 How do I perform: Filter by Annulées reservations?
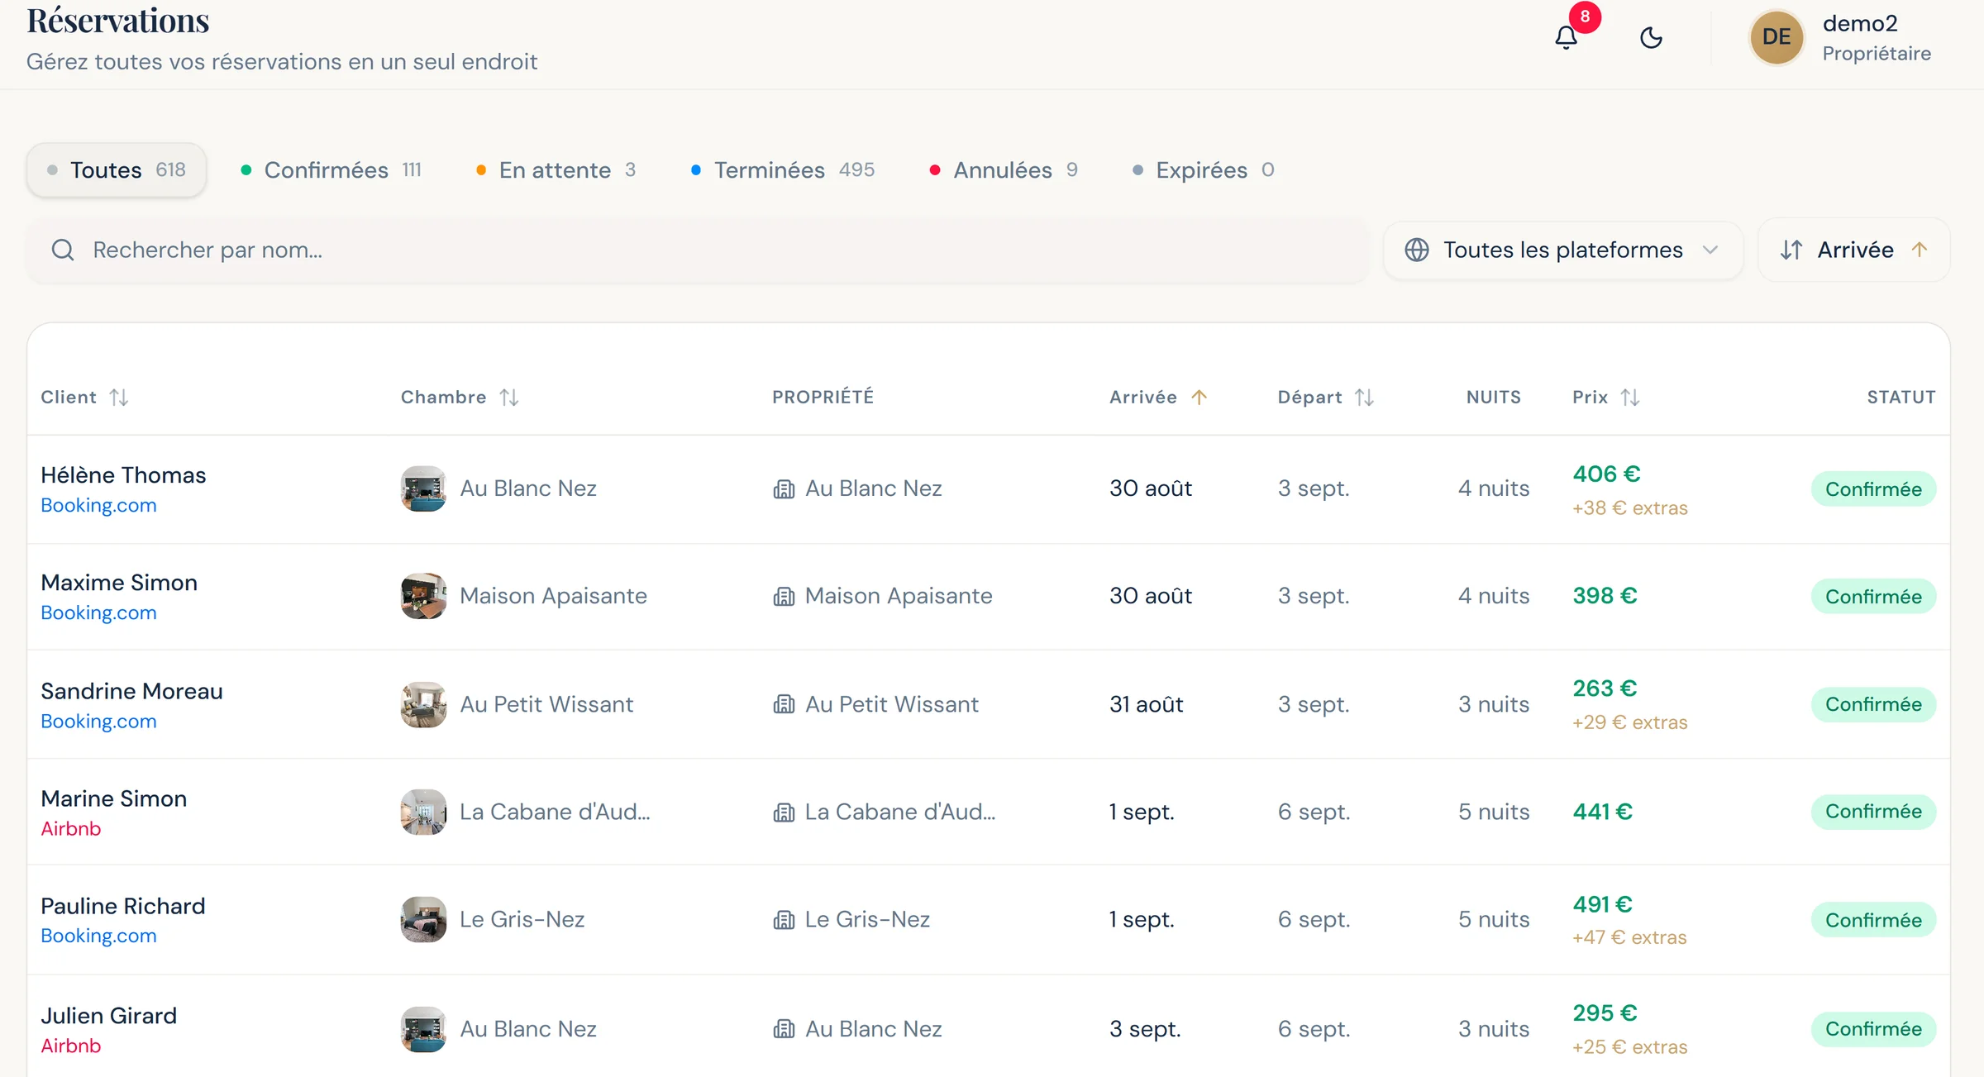tap(1004, 170)
